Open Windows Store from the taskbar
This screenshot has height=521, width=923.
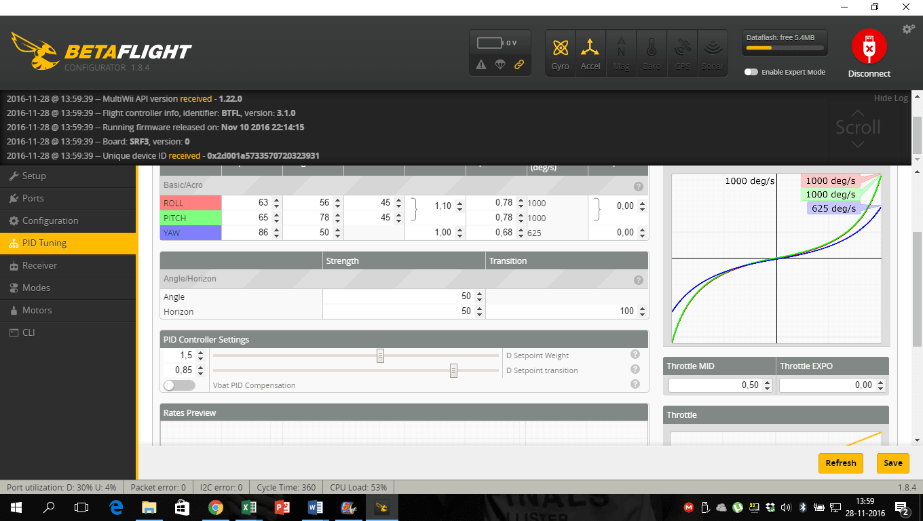tap(182, 507)
